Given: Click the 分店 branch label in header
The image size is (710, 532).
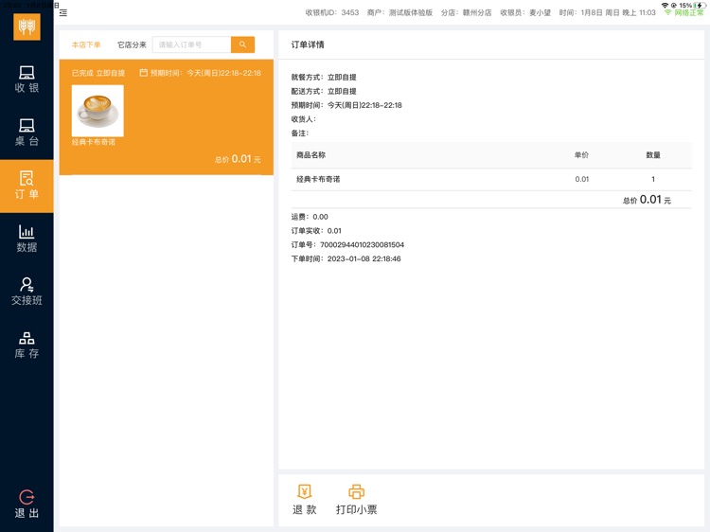Looking at the screenshot, I should point(467,12).
